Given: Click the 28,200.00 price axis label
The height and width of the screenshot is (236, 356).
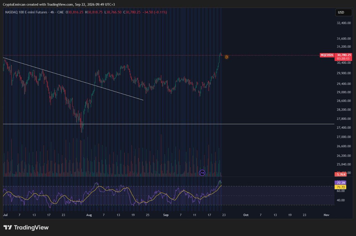Looking at the screenshot, I should (x=344, y=110).
